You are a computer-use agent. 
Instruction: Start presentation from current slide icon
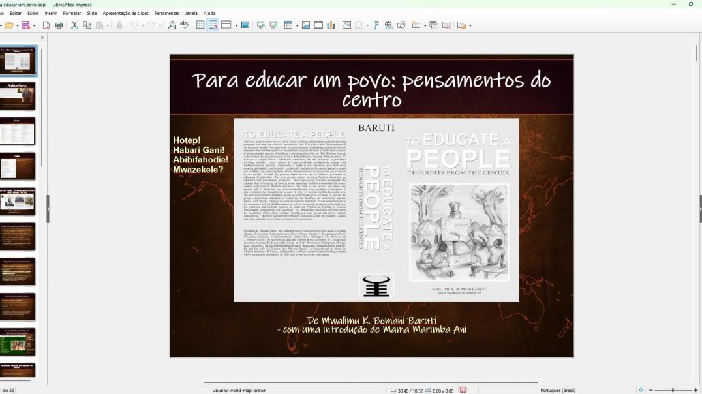pyautogui.click(x=273, y=25)
